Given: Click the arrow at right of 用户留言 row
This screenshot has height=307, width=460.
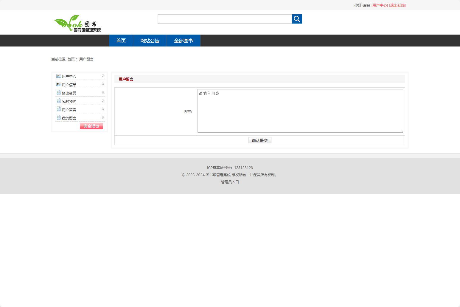Looking at the screenshot, I should (103, 109).
